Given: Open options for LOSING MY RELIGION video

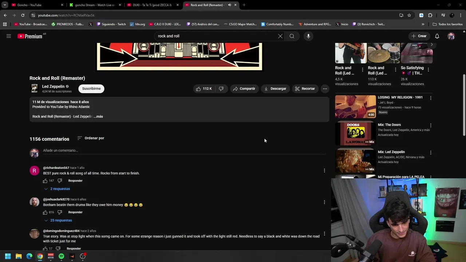Looking at the screenshot, I should coord(431,98).
